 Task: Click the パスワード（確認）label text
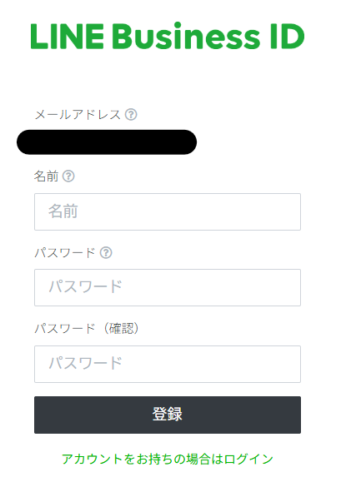point(87,329)
